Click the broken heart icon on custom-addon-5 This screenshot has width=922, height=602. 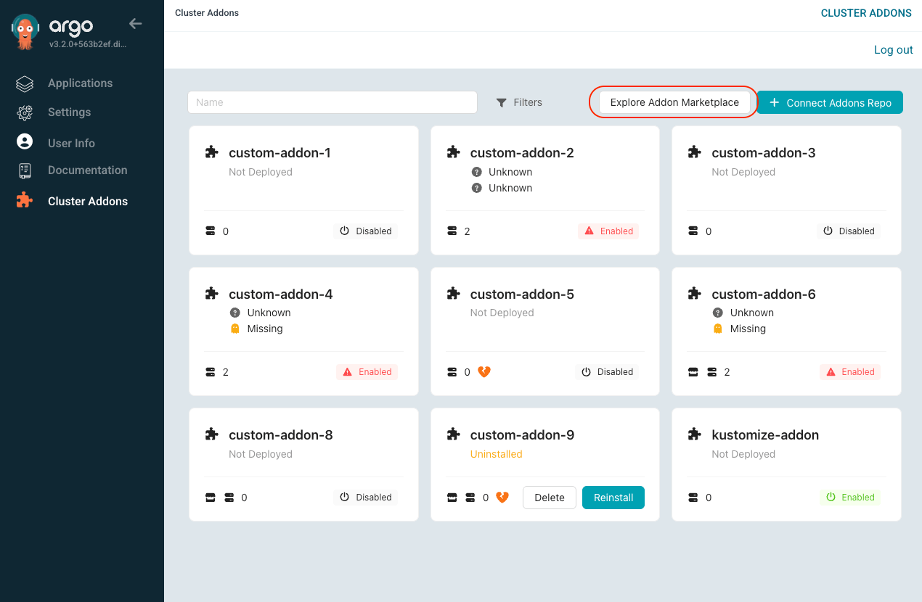coord(483,371)
